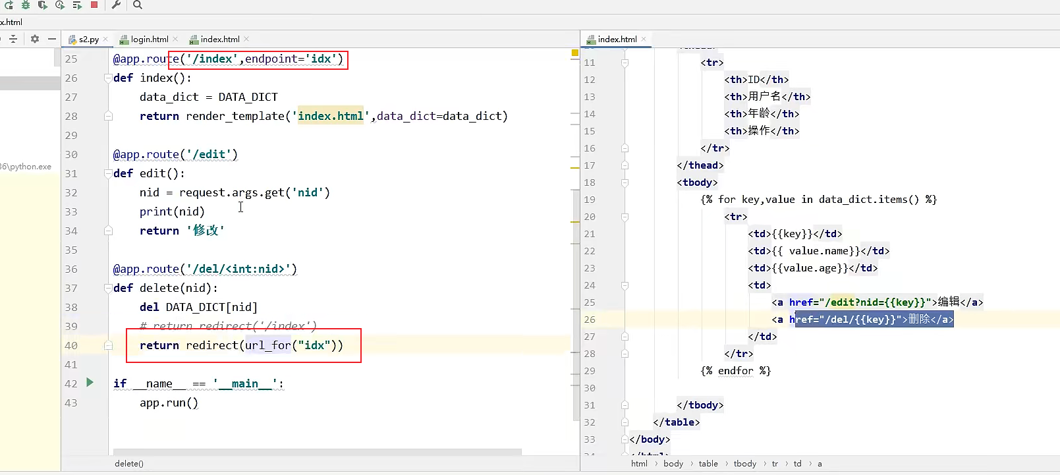
Task: Click the html breadcrumb in the right editor
Action: click(639, 464)
